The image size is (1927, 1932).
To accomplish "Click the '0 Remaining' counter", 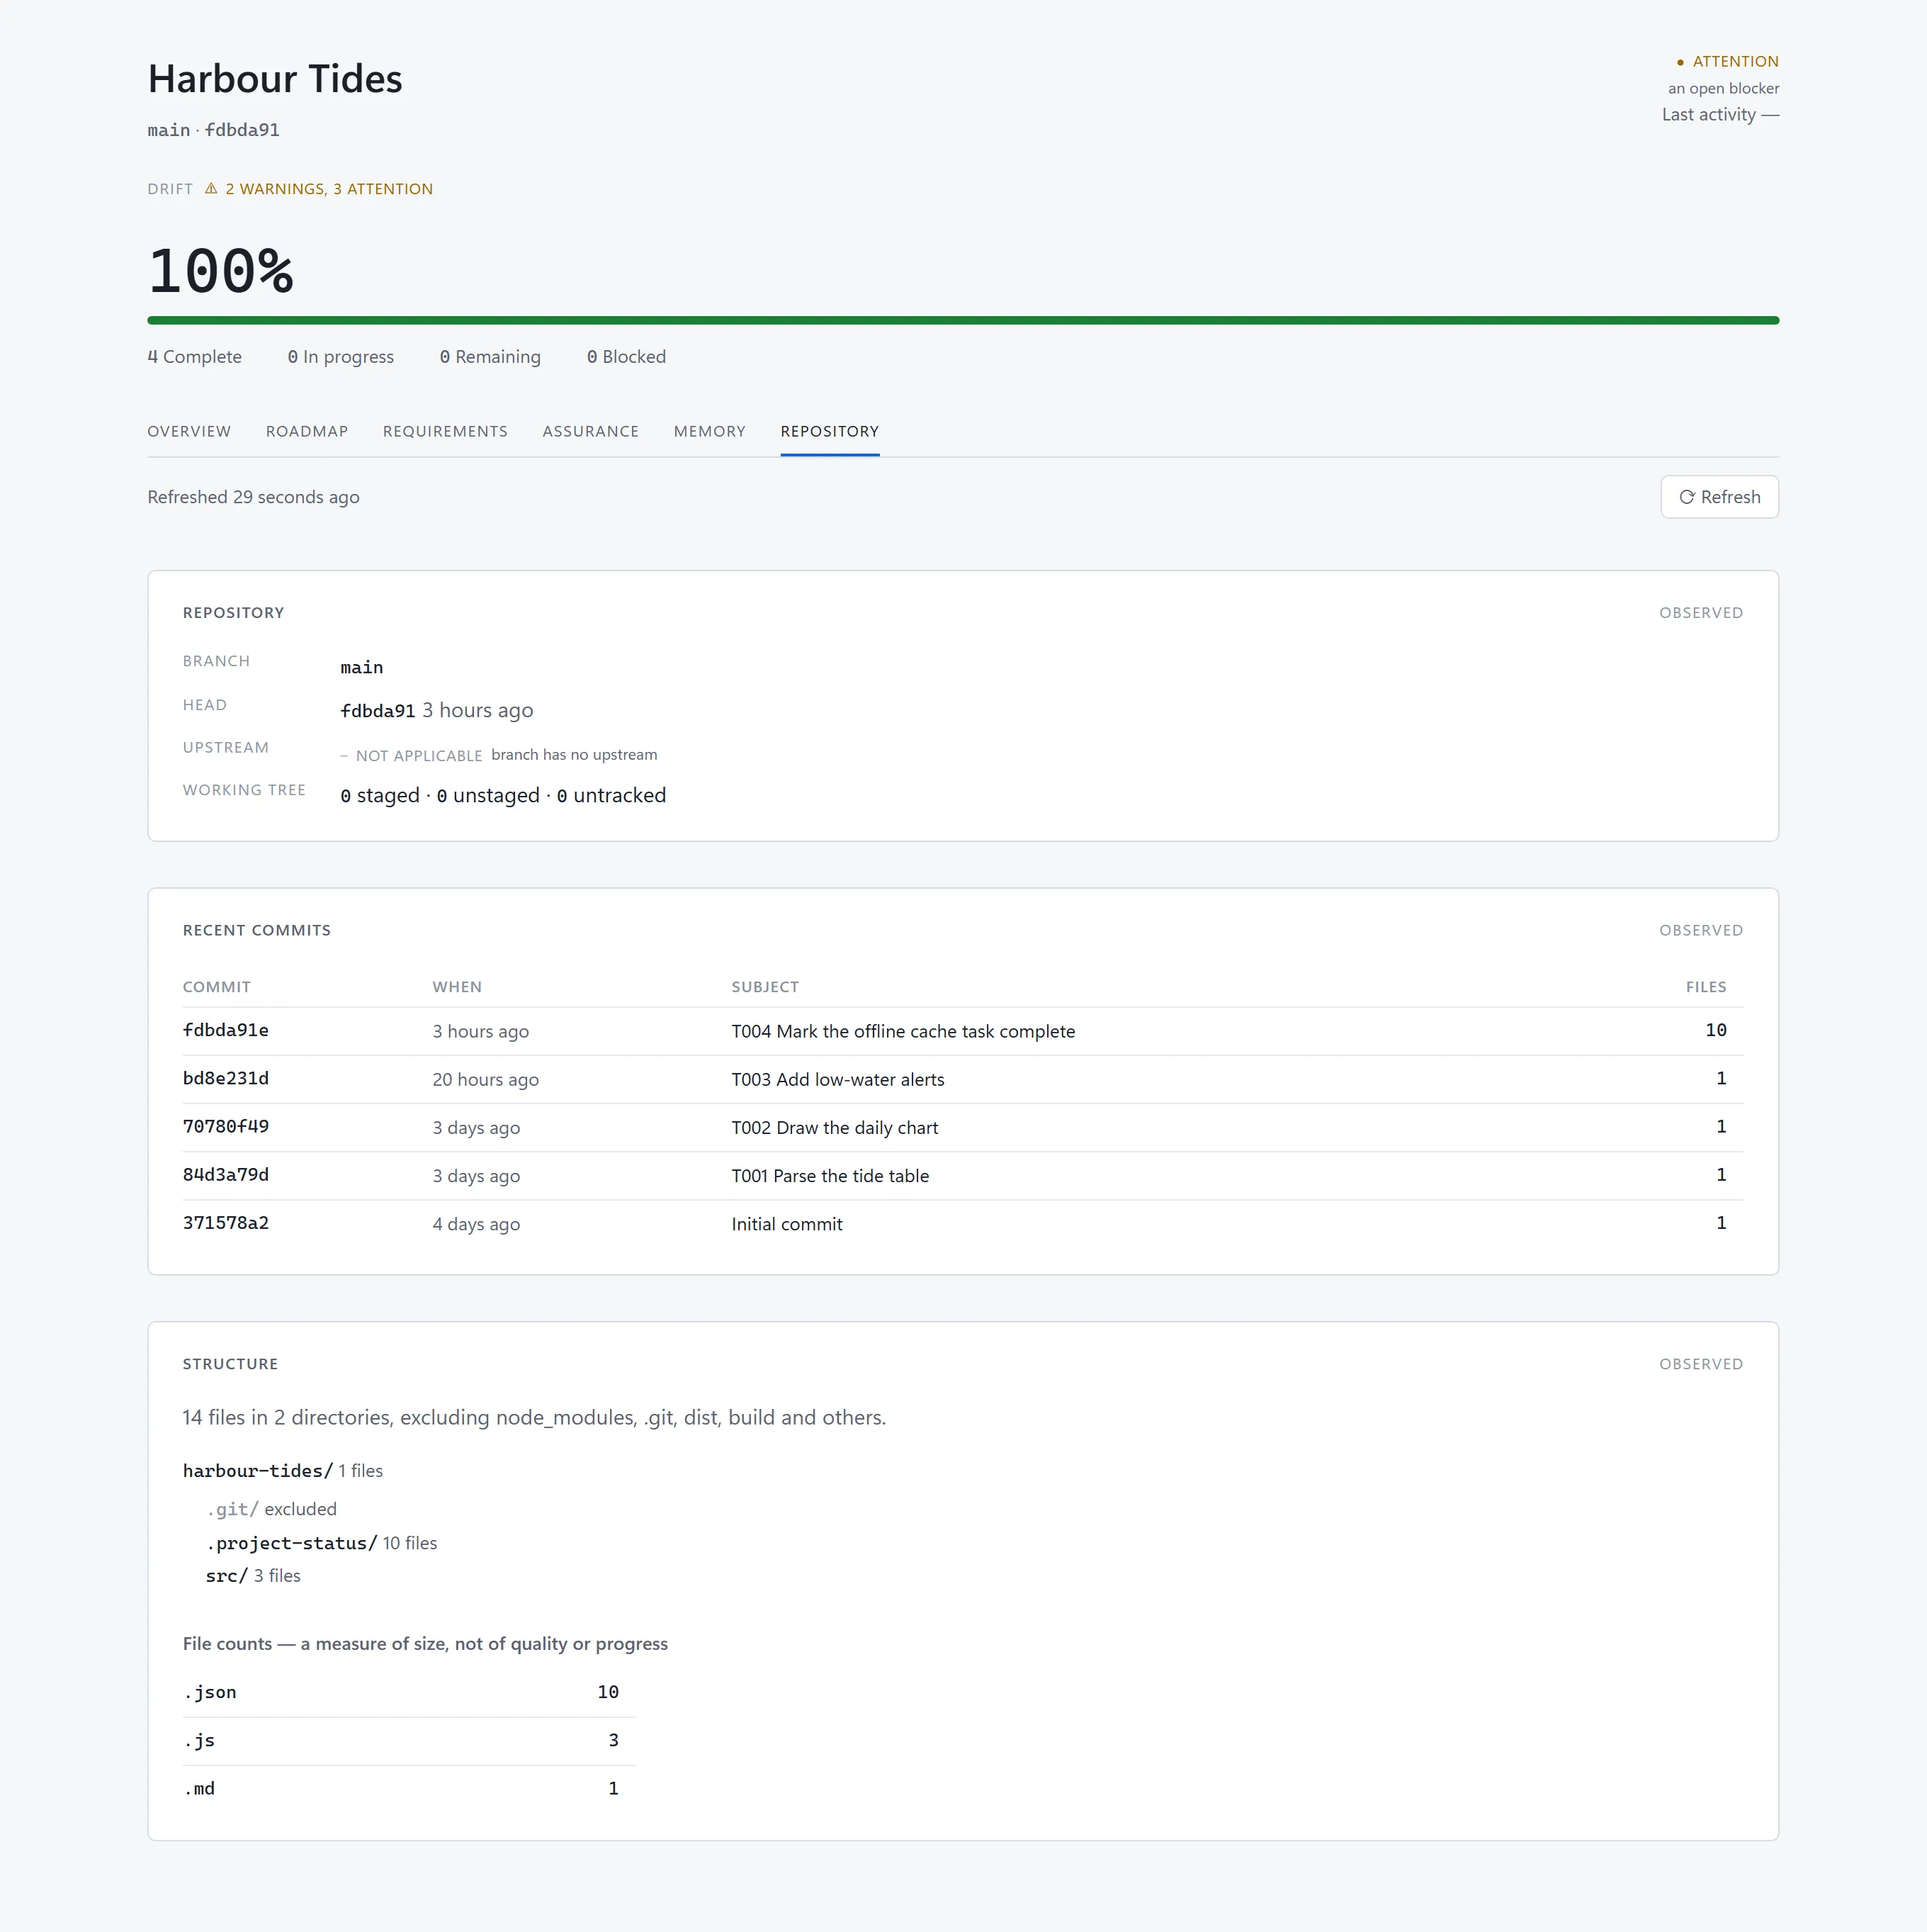I will click(490, 357).
